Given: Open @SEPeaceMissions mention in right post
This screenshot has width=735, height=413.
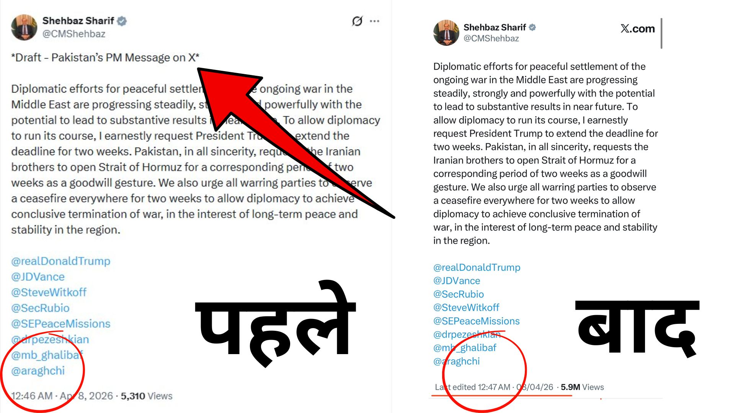Looking at the screenshot, I should point(477,321).
